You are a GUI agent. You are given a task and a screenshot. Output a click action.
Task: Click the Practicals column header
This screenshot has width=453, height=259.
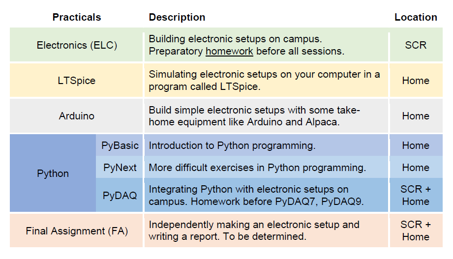pos(77,17)
